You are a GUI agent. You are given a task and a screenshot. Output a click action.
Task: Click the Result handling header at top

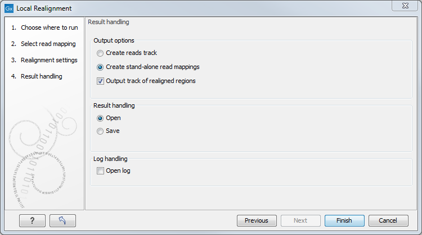click(x=109, y=22)
